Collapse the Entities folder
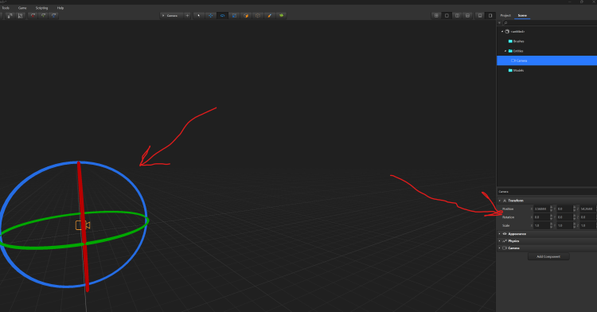 505,51
